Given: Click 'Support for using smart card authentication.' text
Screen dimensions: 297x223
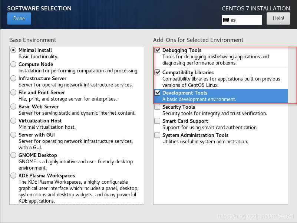Looking at the screenshot, I should tap(210, 128).
